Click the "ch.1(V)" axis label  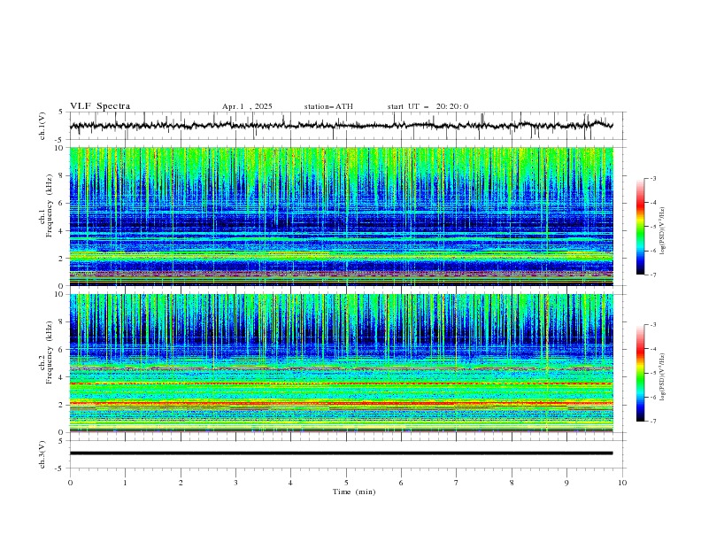point(42,126)
